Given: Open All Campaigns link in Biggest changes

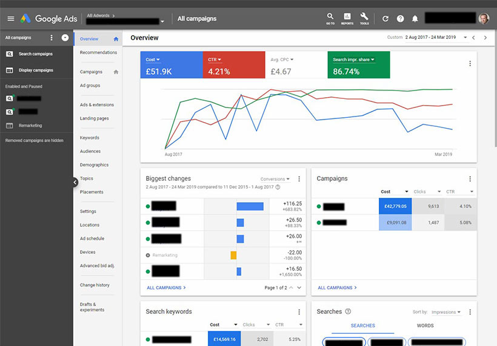Looking at the screenshot, I should coord(166,288).
